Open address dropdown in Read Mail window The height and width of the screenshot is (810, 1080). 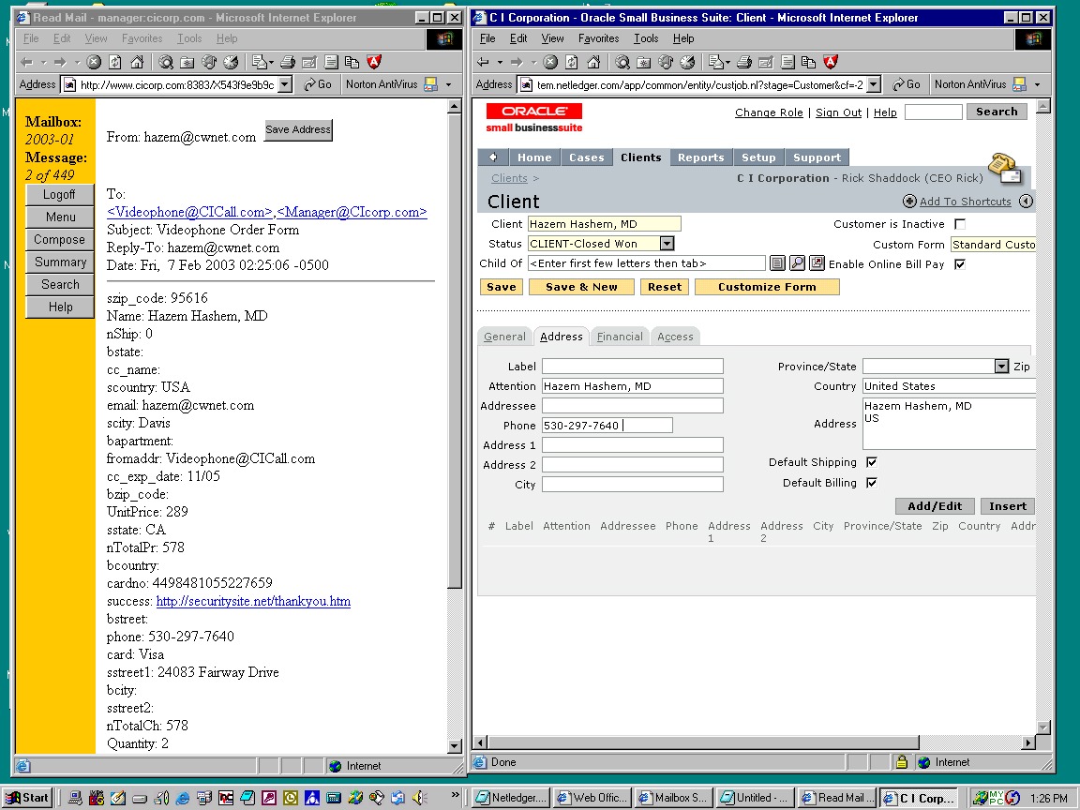coord(285,84)
